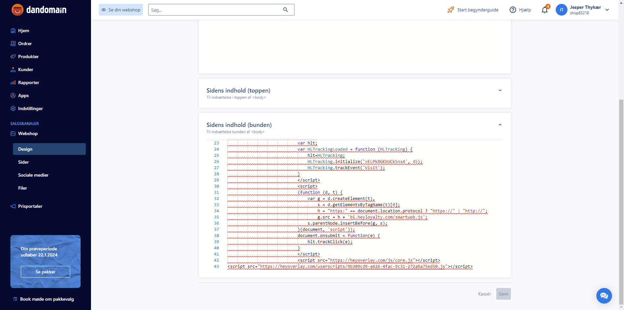Viewport: 624px width, 310px height.
Task: Click the notification bell icon
Action: (x=545, y=10)
